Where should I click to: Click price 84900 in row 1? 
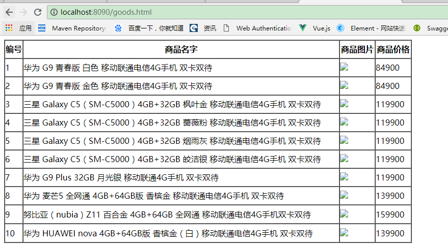388,68
